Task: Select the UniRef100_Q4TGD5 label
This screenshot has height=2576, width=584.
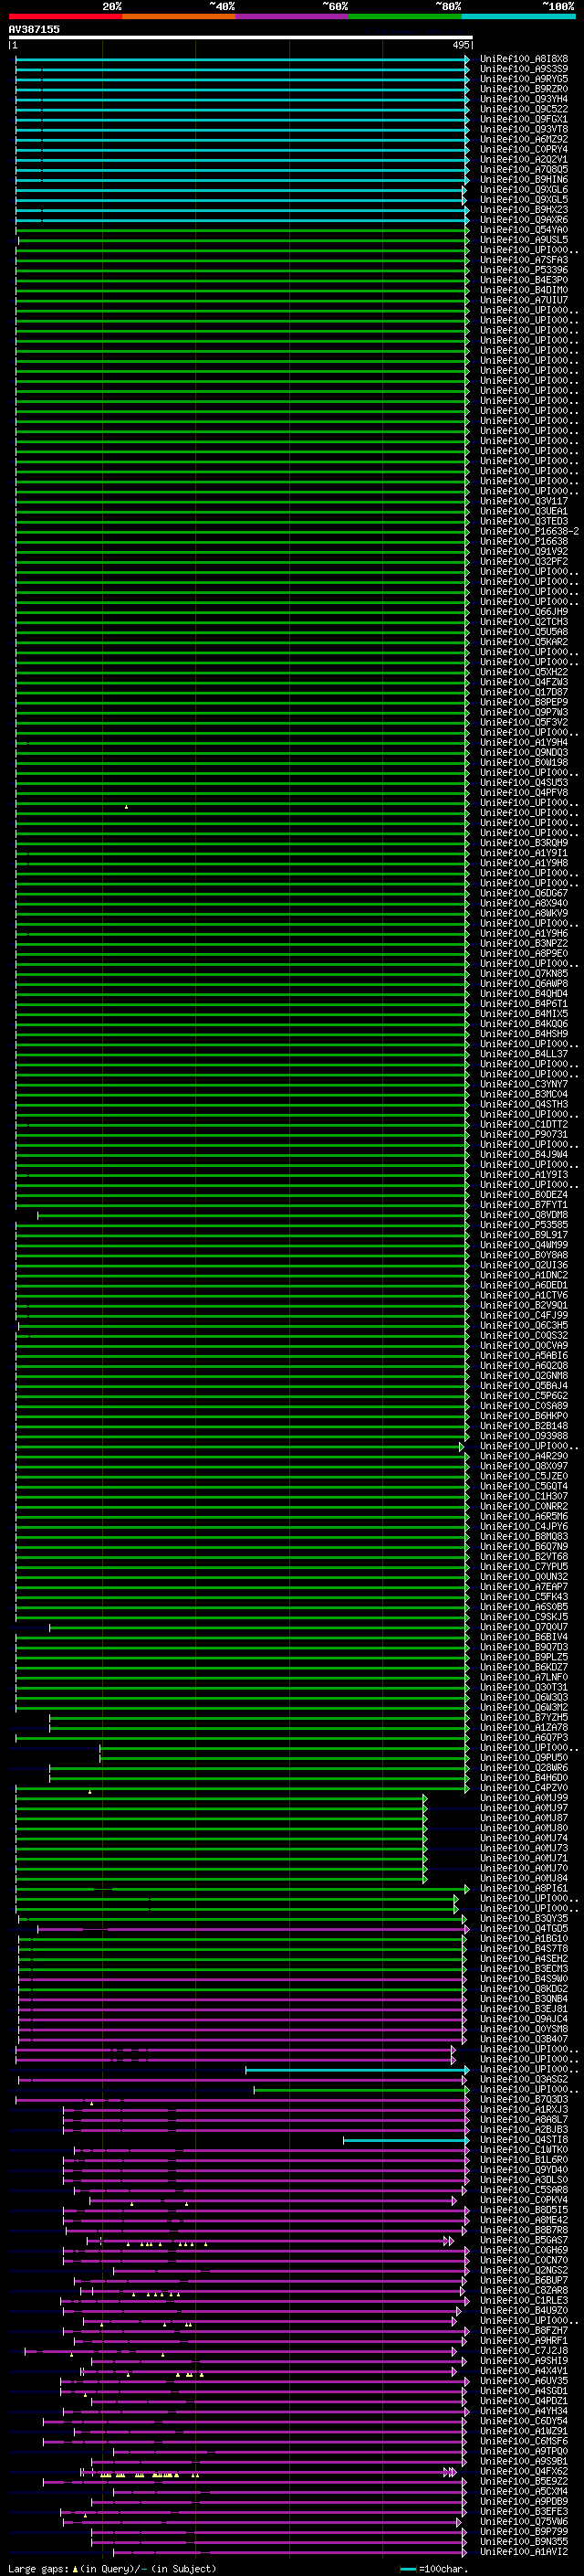Action: click(x=524, y=1928)
